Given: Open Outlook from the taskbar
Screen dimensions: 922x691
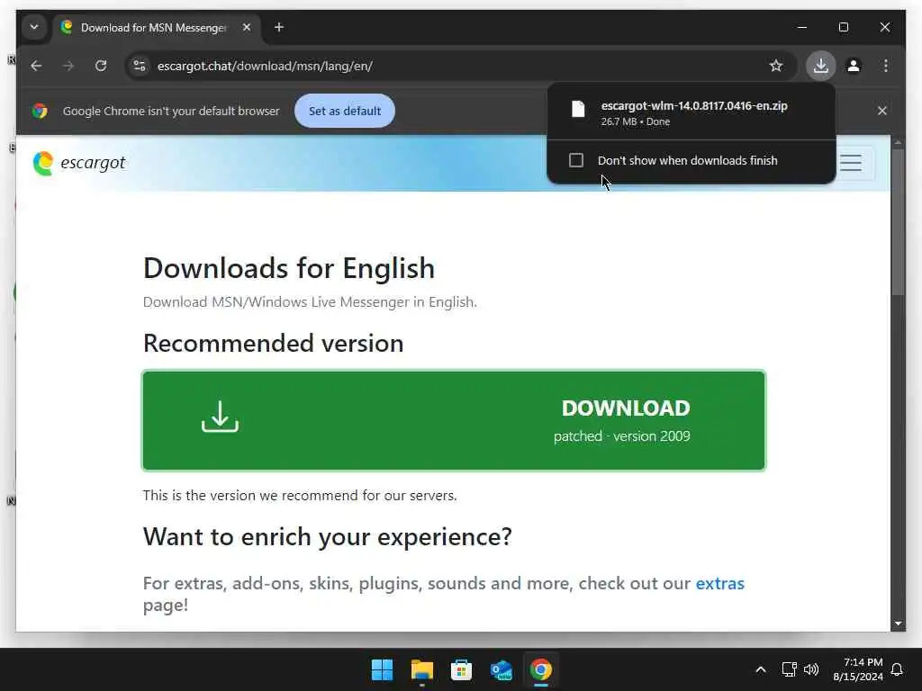Looking at the screenshot, I should pos(501,669).
